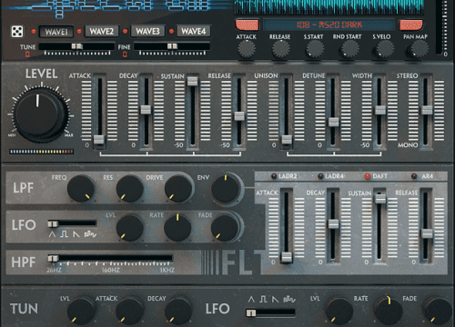Screen dimensions: 455x327
Task: Open the preset display 108 - RS20 DARK
Action: click(x=329, y=25)
